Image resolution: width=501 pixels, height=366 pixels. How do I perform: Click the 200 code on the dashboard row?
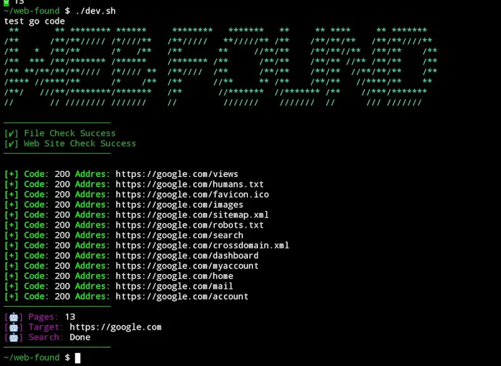(62, 256)
